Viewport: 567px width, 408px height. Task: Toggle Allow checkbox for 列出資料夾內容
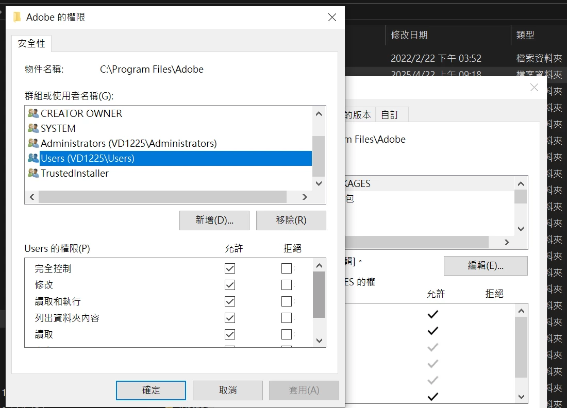[x=230, y=318]
